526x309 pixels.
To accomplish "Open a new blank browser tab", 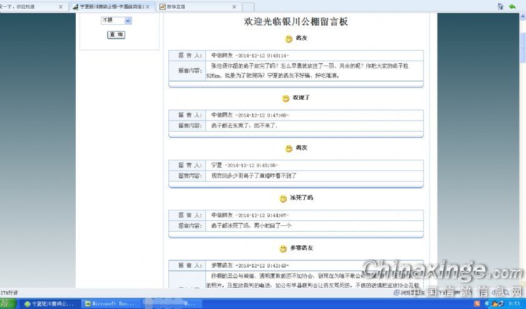I will (249, 7).
